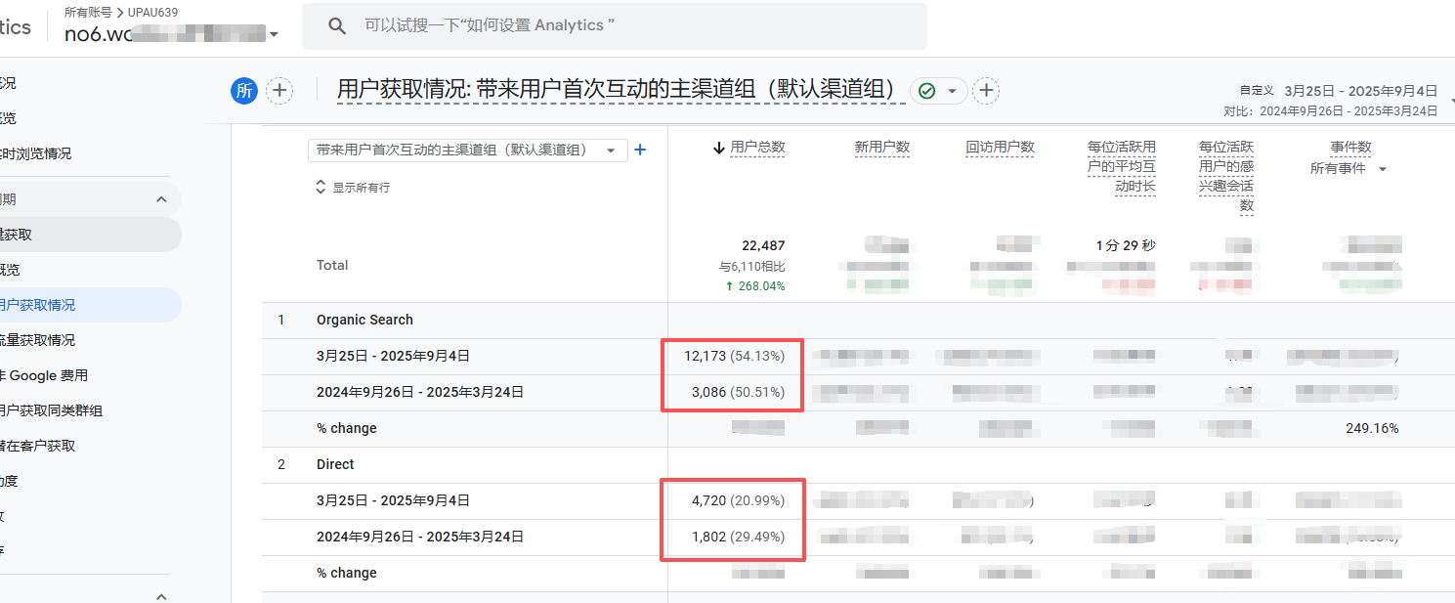Open the account property dropdown arrow

275,35
